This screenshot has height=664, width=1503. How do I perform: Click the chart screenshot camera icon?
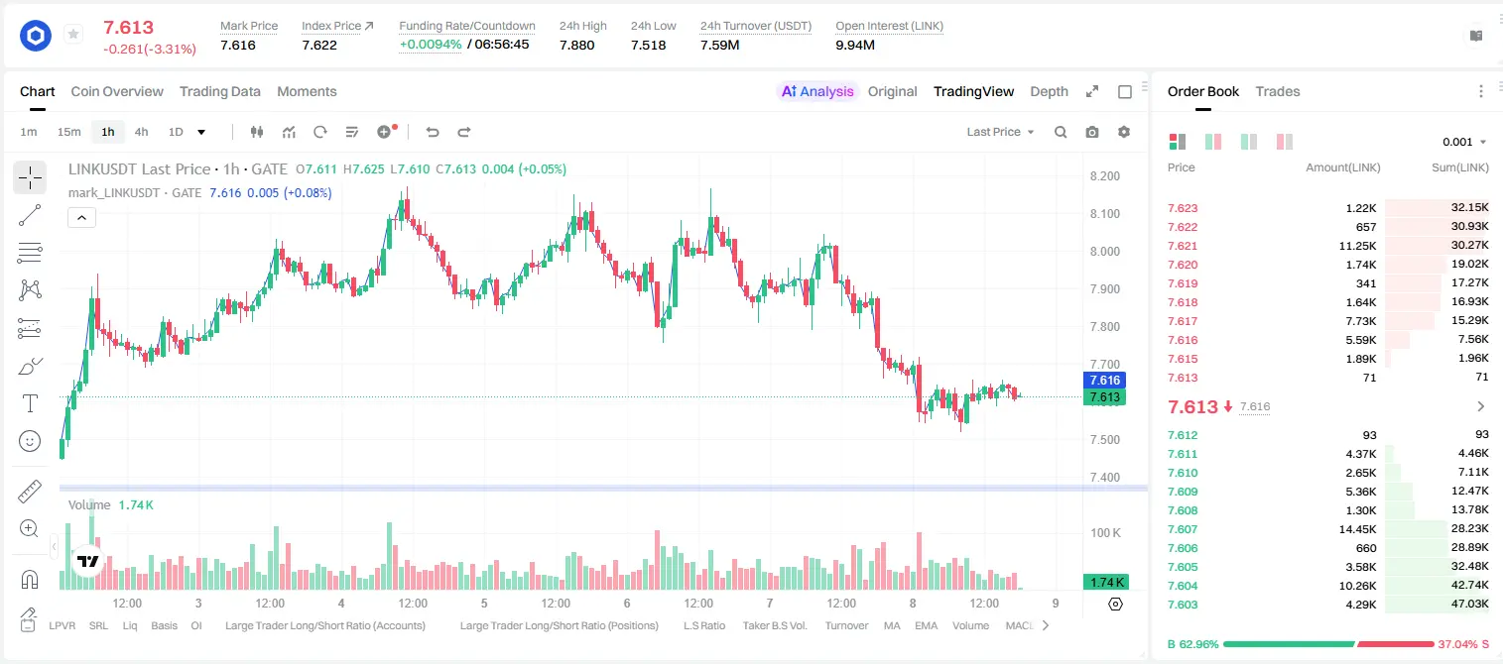[1092, 132]
